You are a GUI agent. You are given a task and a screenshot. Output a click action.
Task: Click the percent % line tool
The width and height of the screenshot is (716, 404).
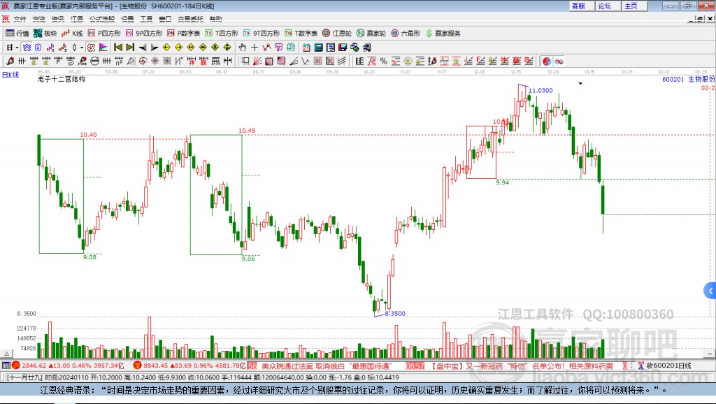[384, 62]
